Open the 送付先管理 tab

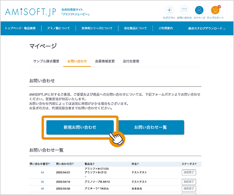pyautogui.click(x=131, y=61)
